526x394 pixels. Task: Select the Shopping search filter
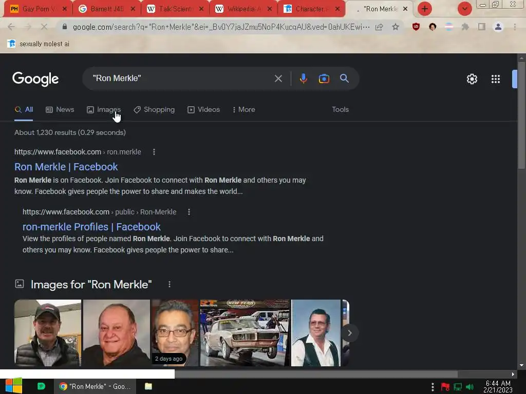(x=154, y=110)
